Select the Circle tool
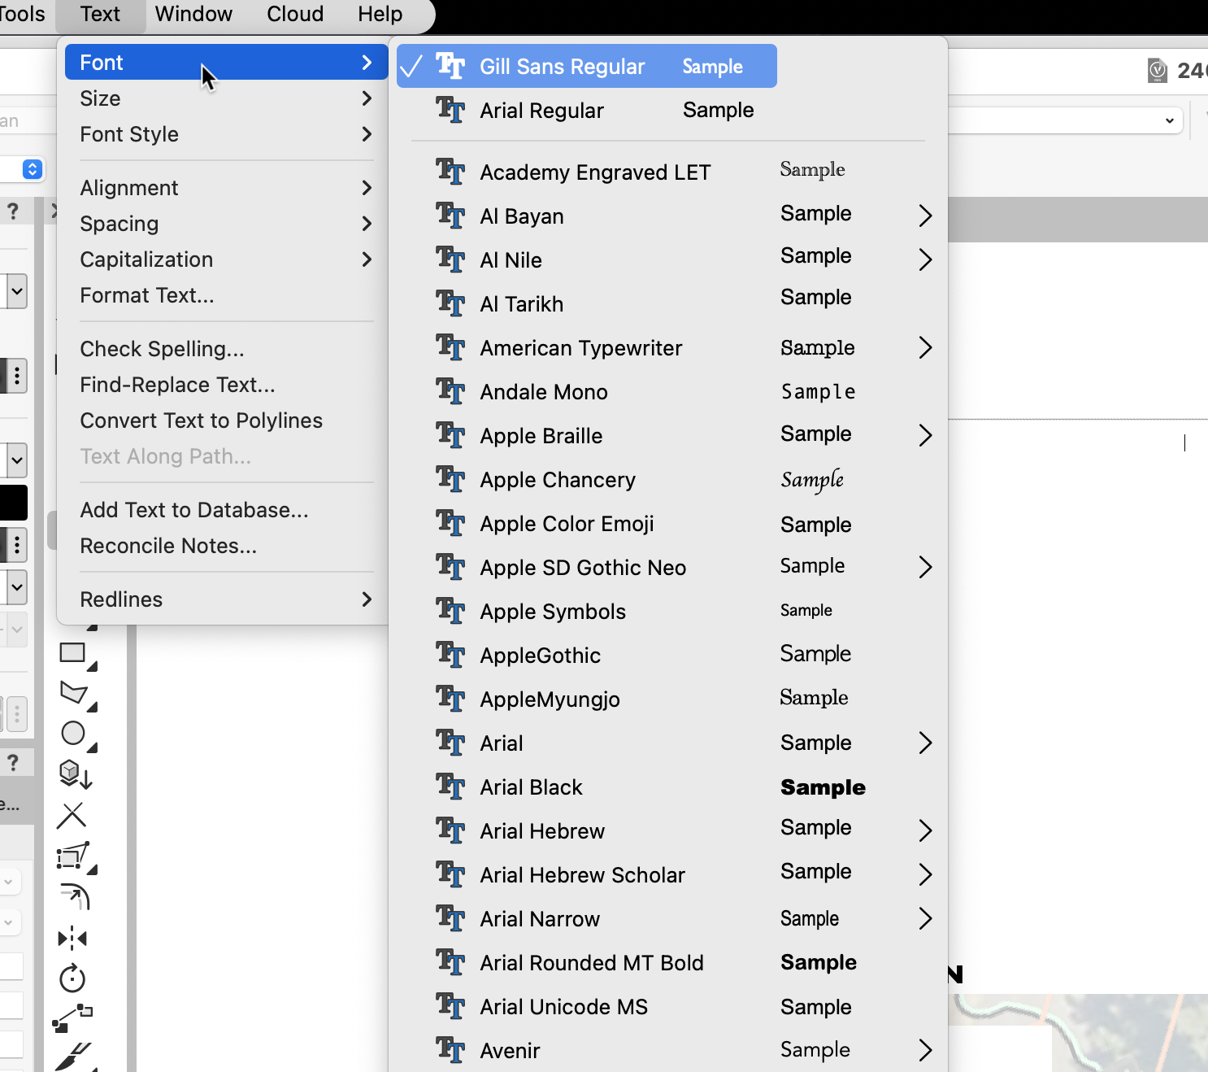This screenshot has height=1072, width=1208. tap(73, 734)
